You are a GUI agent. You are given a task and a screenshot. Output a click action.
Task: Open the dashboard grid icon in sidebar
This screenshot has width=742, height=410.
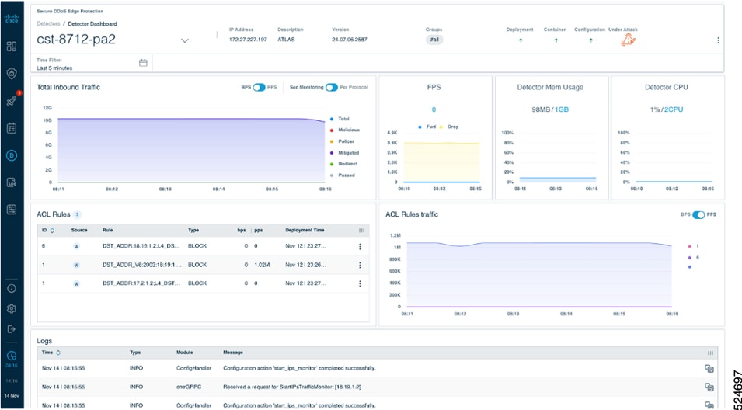12,47
